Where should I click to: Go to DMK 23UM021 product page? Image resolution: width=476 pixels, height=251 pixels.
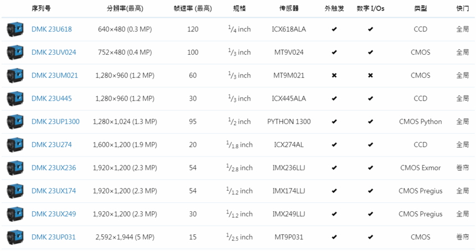(54, 76)
